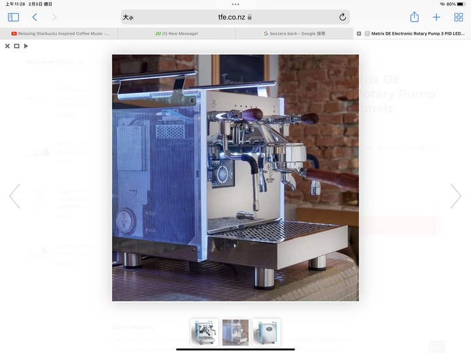Reload the tfe.co.nz page
Image resolution: width=471 pixels, height=353 pixels.
point(342,17)
